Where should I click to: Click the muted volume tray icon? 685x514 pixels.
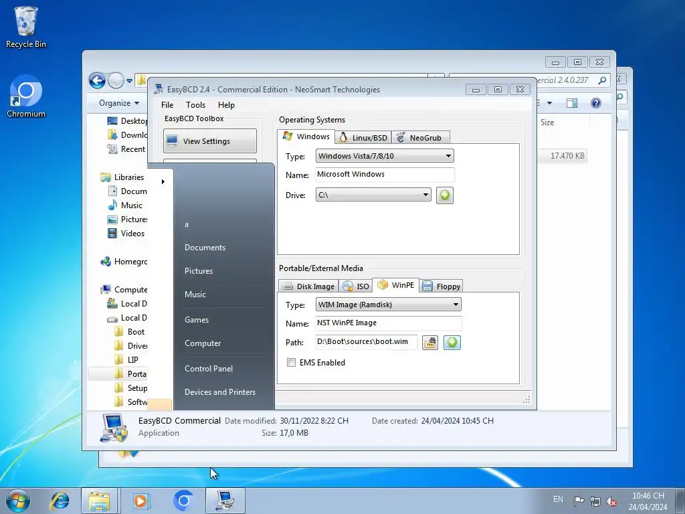(611, 501)
